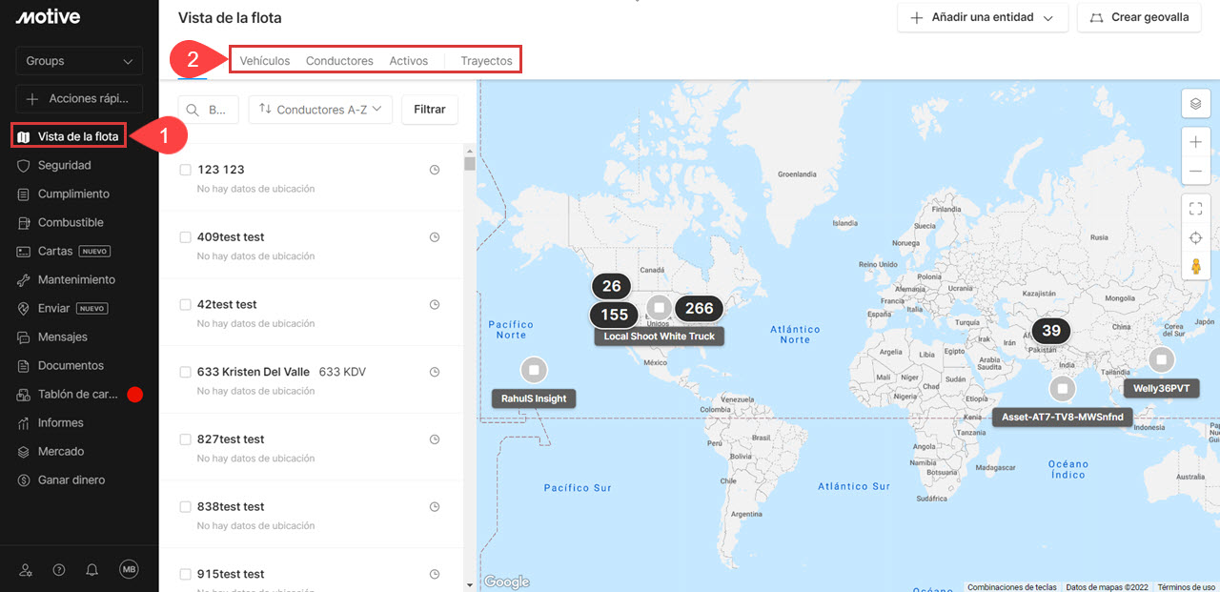Open the Documentos icon

click(x=24, y=365)
